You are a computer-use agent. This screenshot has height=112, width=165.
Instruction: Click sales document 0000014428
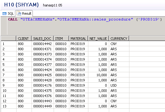point(42,80)
